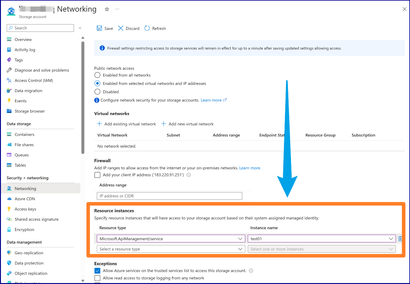
Task: Open Access keys in the sidebar menu
Action: point(25,209)
